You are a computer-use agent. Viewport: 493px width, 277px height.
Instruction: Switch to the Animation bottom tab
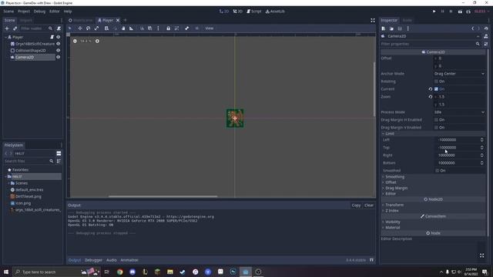pos(129,260)
